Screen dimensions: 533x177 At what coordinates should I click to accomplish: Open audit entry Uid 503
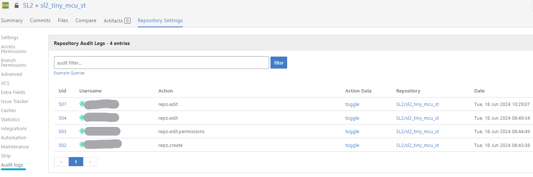62,132
